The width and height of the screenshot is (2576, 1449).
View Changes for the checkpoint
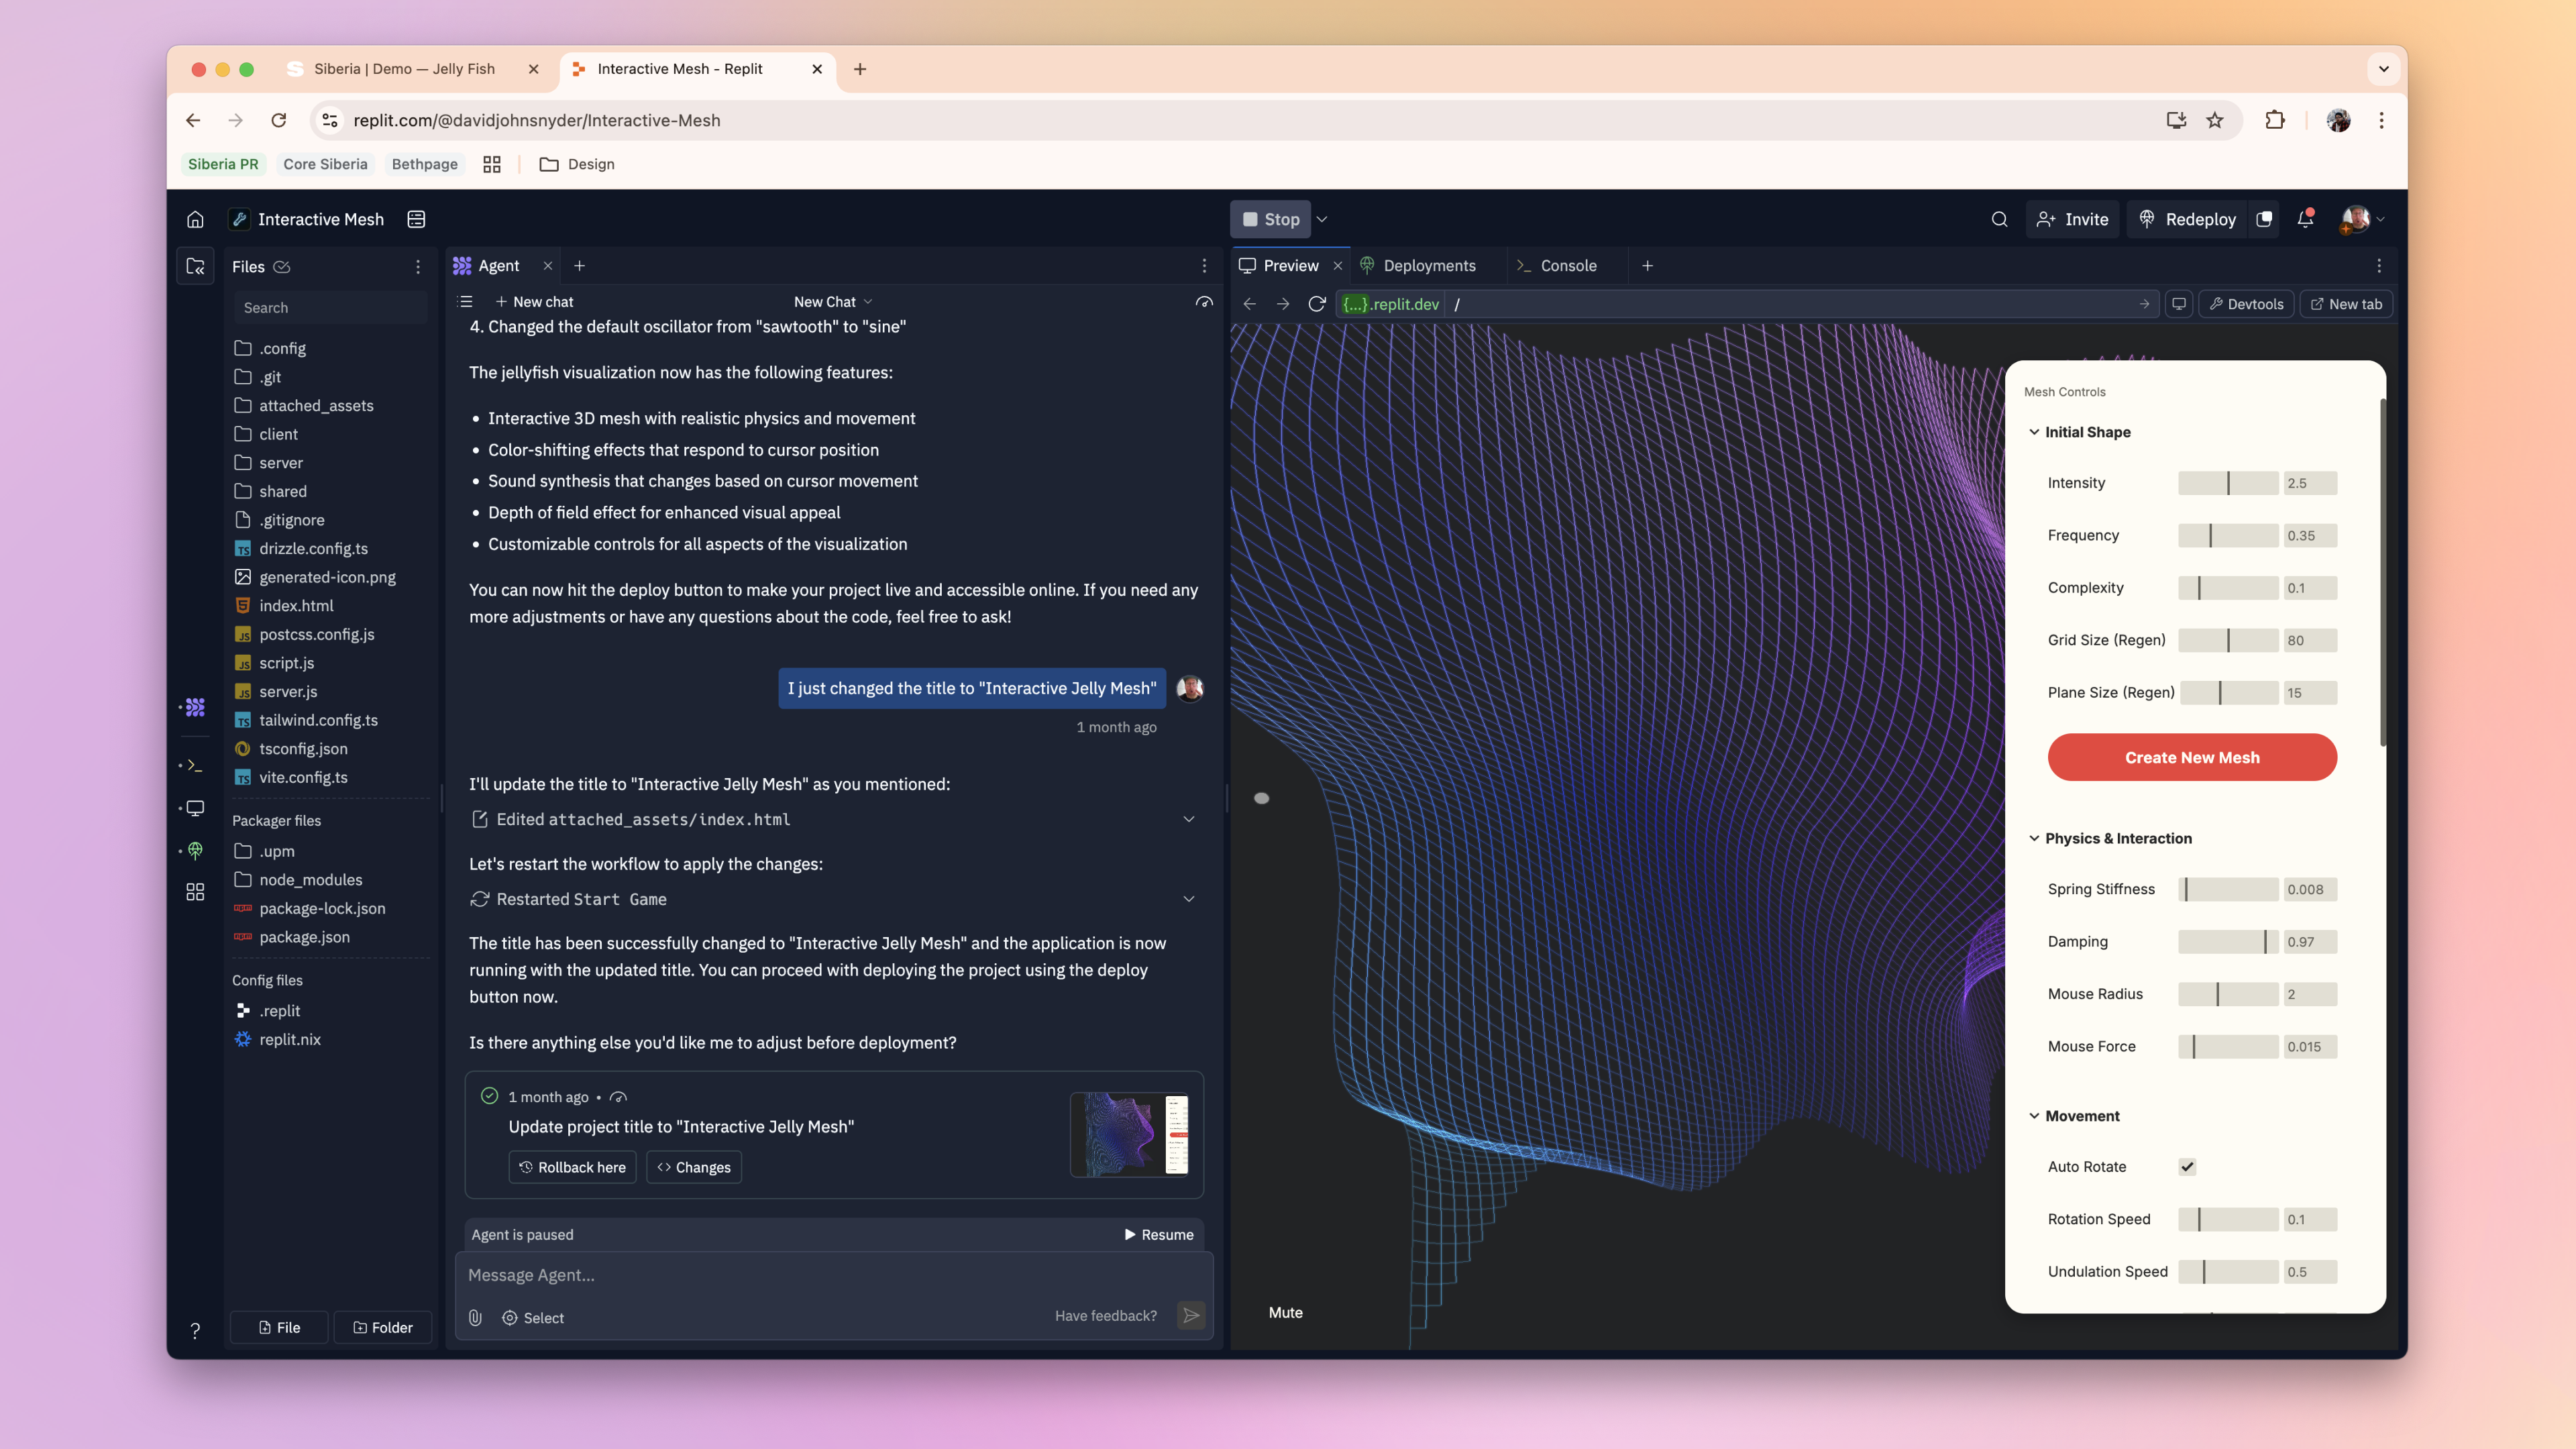click(694, 1167)
